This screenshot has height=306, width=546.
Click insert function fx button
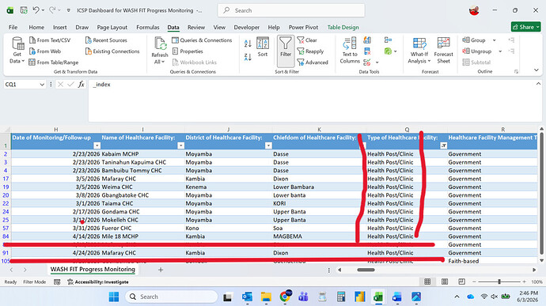(82, 85)
